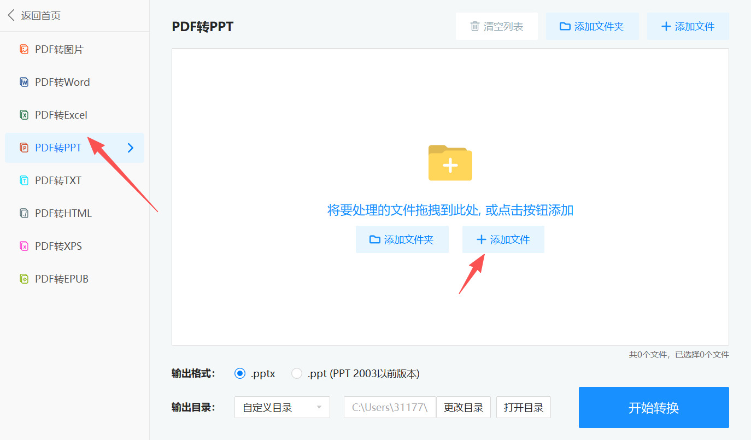The image size is (751, 440).
Task: Click the PDF转EPUB sidebar icon
Action: pos(24,279)
